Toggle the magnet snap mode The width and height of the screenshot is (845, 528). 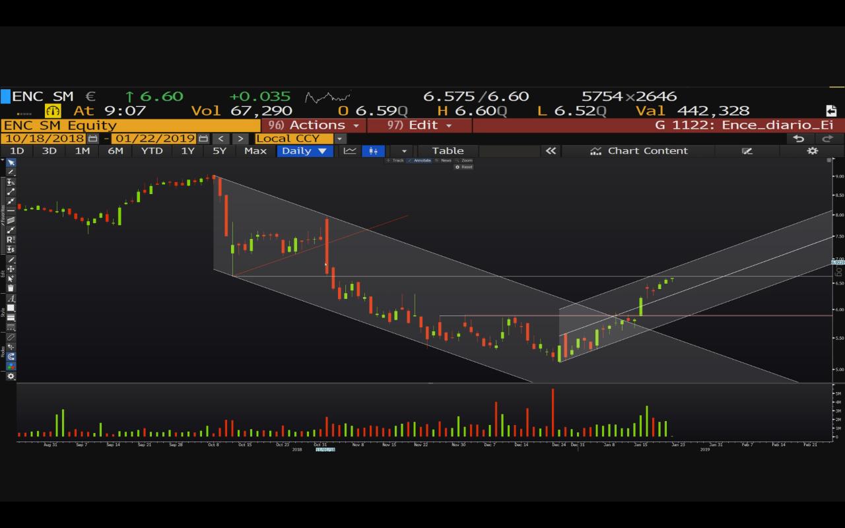point(11,356)
